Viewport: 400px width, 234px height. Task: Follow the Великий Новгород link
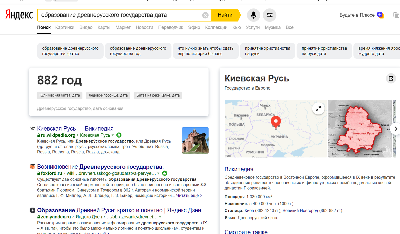tap(300, 211)
